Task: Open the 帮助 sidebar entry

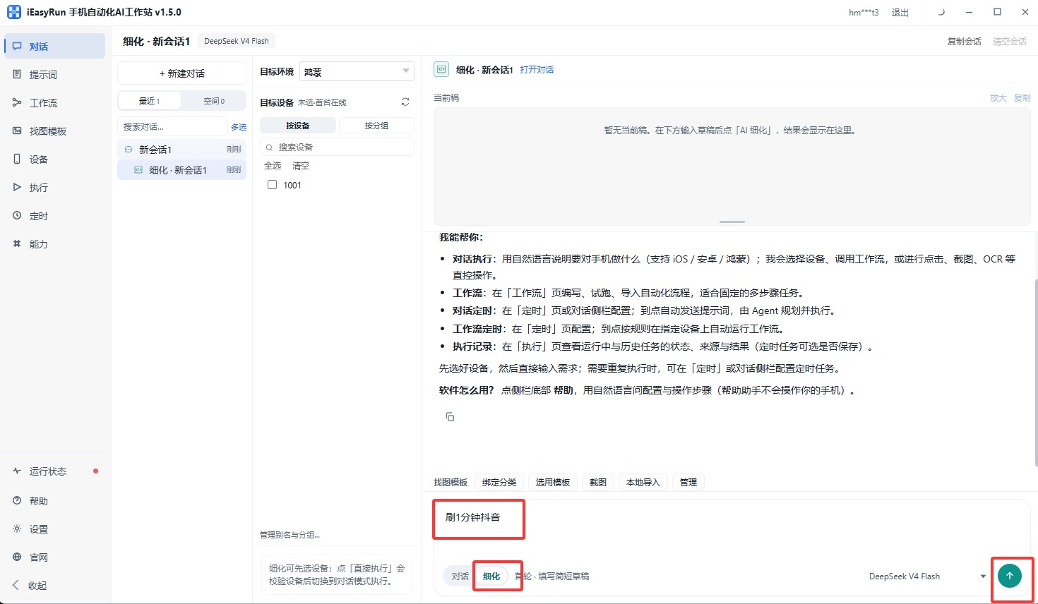Action: pyautogui.click(x=54, y=501)
